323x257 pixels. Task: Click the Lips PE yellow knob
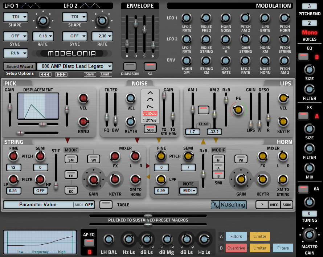tap(238, 109)
